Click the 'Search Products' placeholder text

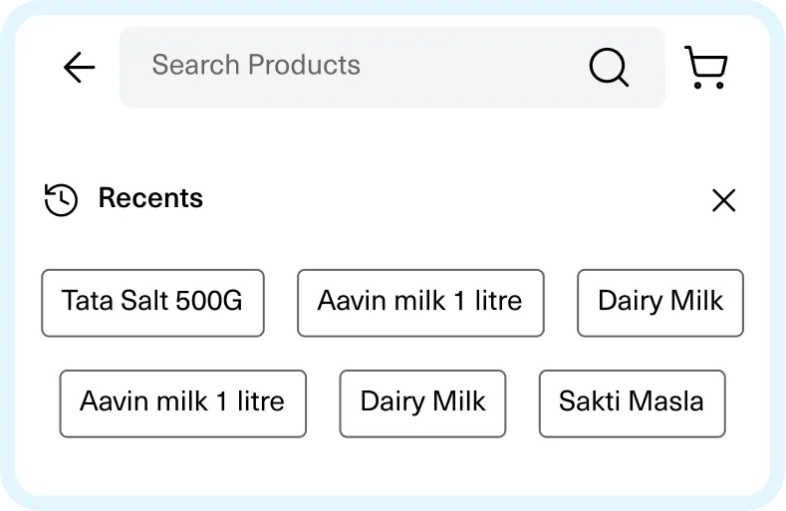(256, 66)
